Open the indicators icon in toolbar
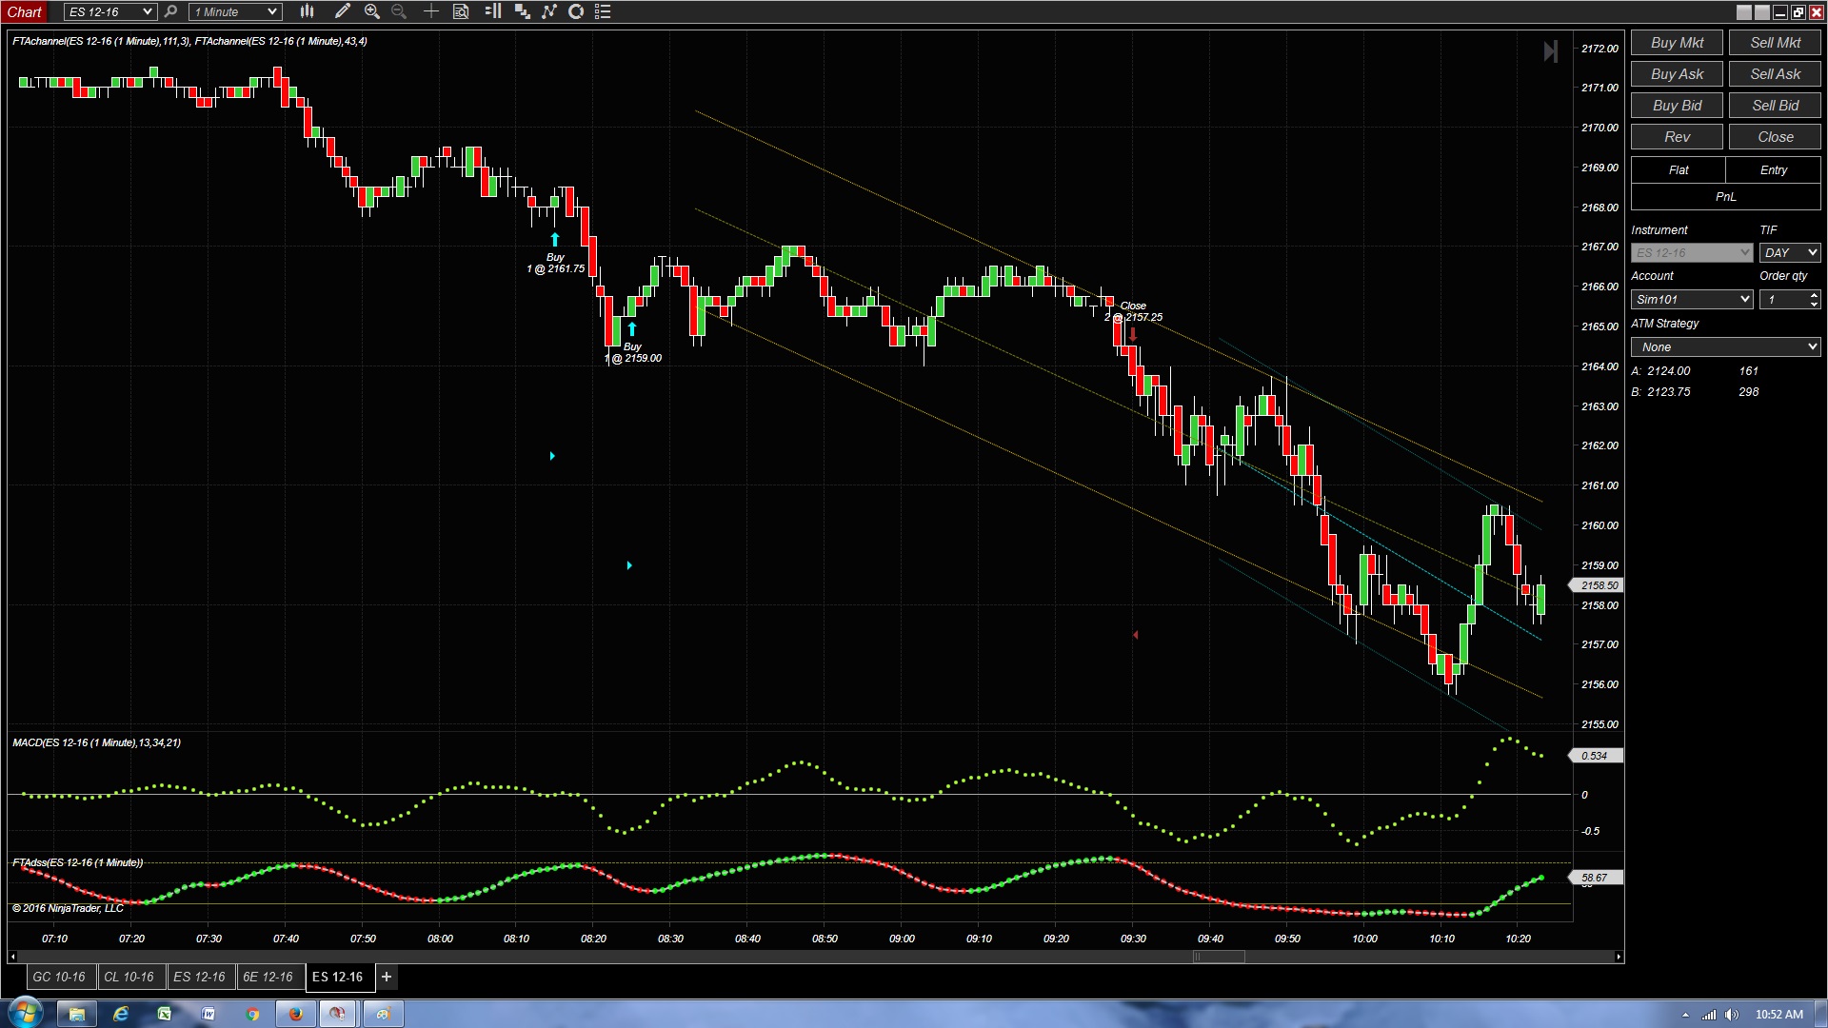Screen dimensions: 1828x1028 click(549, 11)
